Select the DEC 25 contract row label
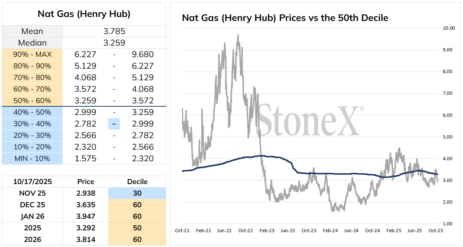The height and width of the screenshot is (247, 463). (33, 205)
